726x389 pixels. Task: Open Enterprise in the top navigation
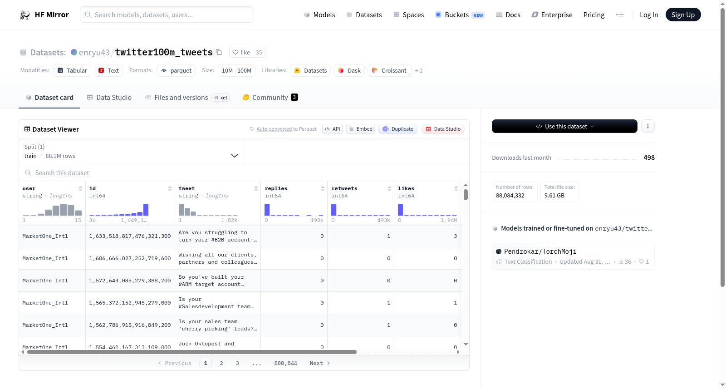pos(552,15)
